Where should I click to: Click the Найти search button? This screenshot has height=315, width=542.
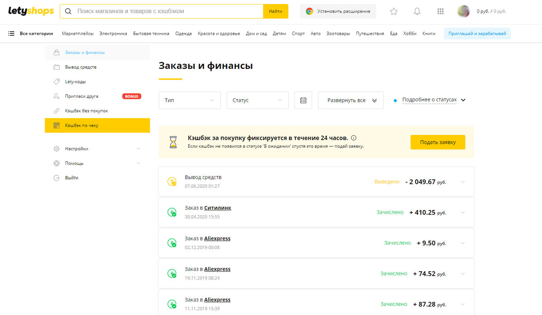coord(276,11)
